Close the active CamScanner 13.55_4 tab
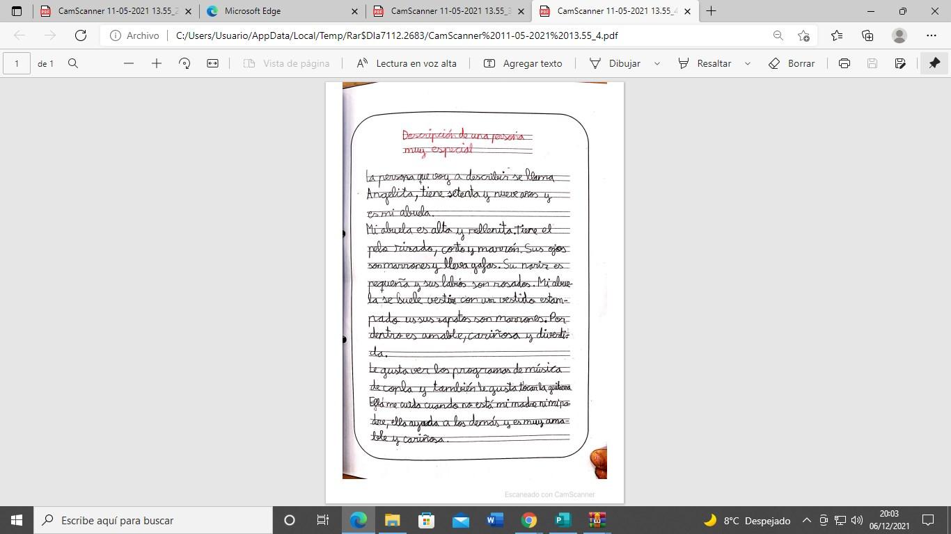The height and width of the screenshot is (534, 951). [688, 11]
